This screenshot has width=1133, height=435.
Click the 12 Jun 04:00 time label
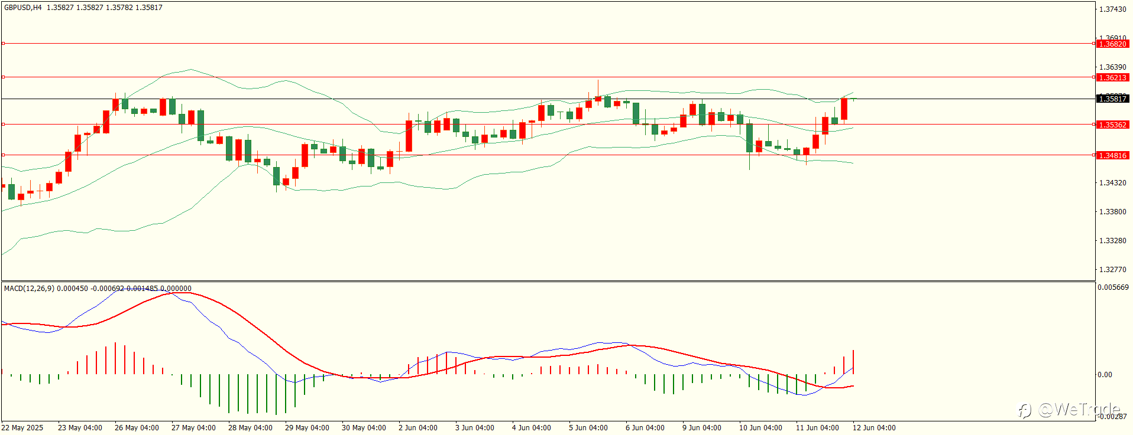point(874,428)
